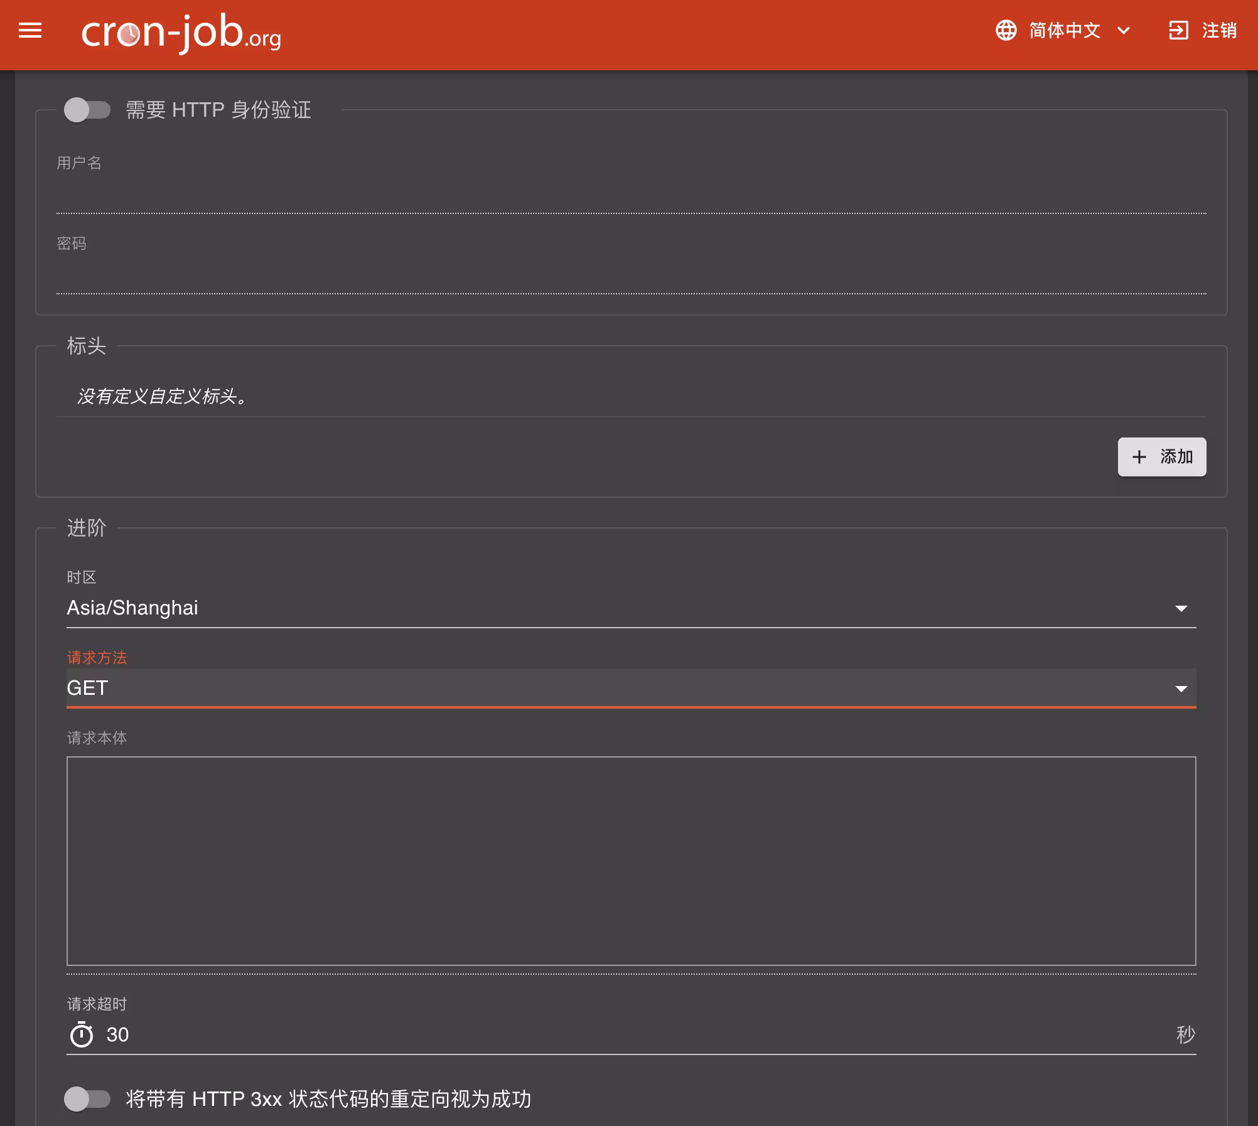1258x1126 pixels.
Task: Click the logout exit icon
Action: (1179, 29)
